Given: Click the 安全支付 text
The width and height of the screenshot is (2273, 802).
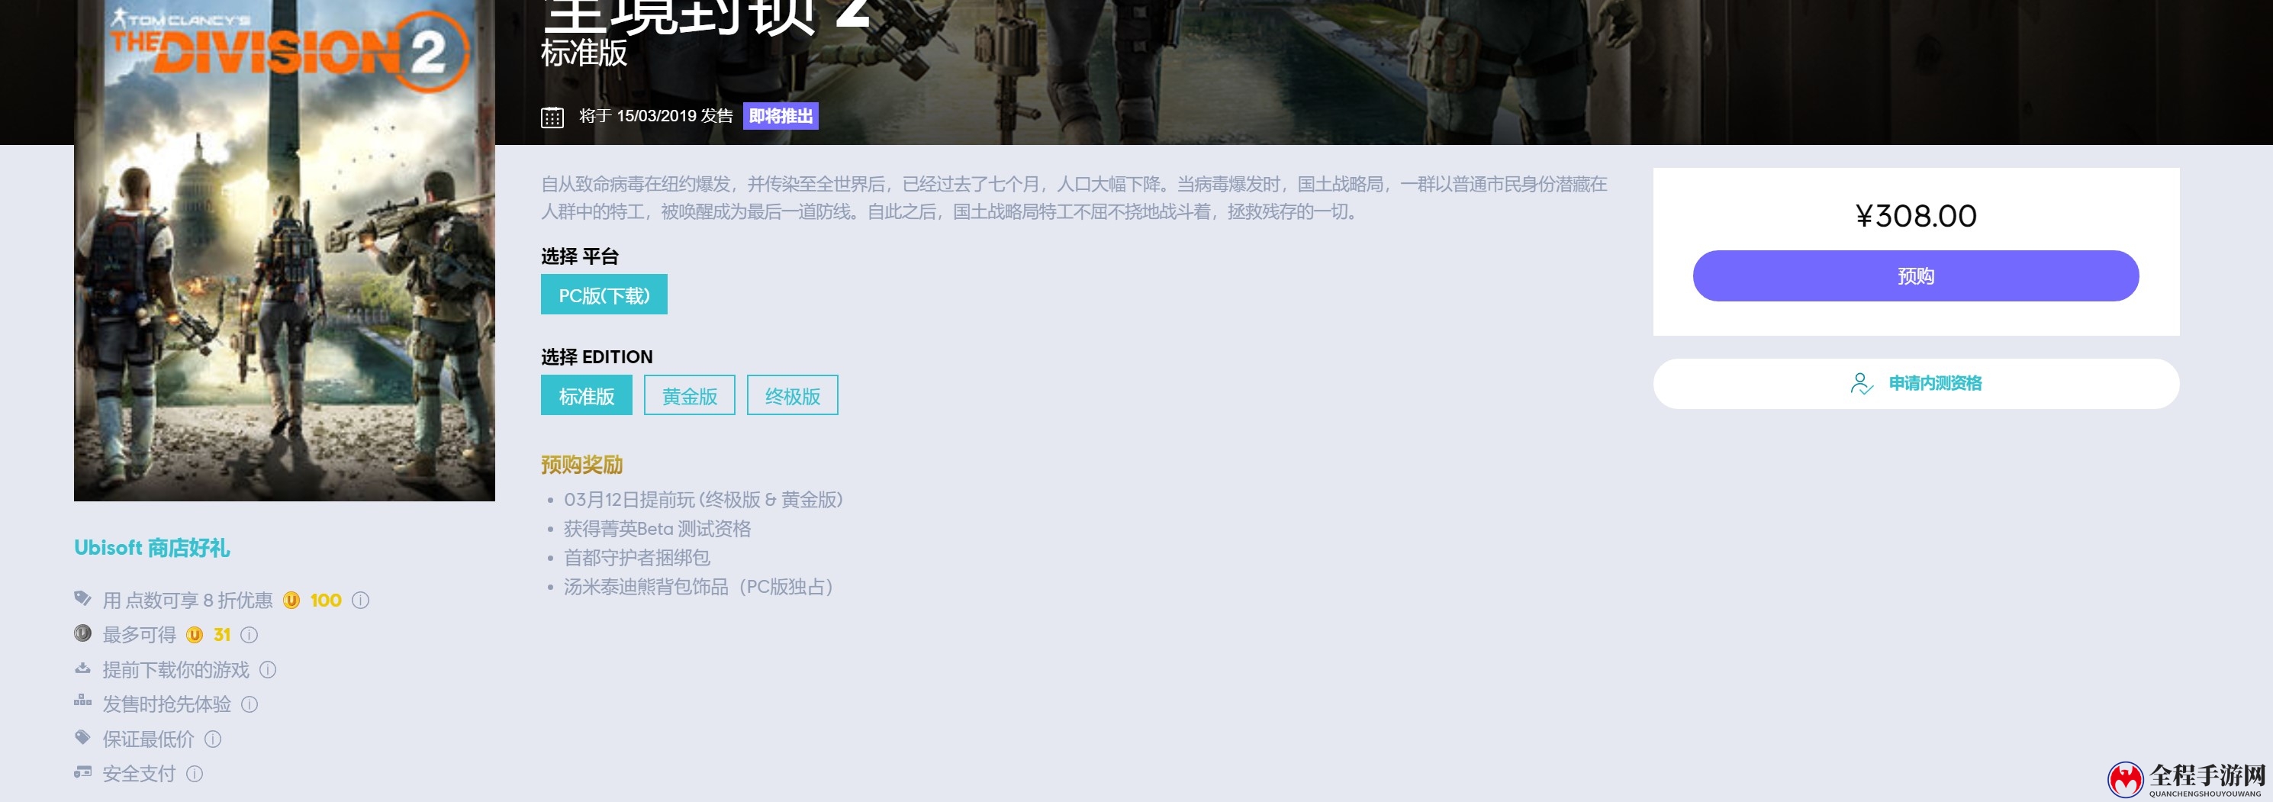Looking at the screenshot, I should 140,774.
